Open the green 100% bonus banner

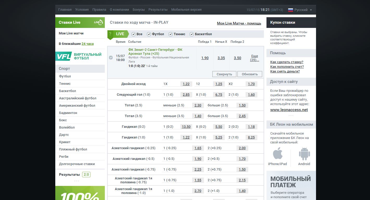80,193
